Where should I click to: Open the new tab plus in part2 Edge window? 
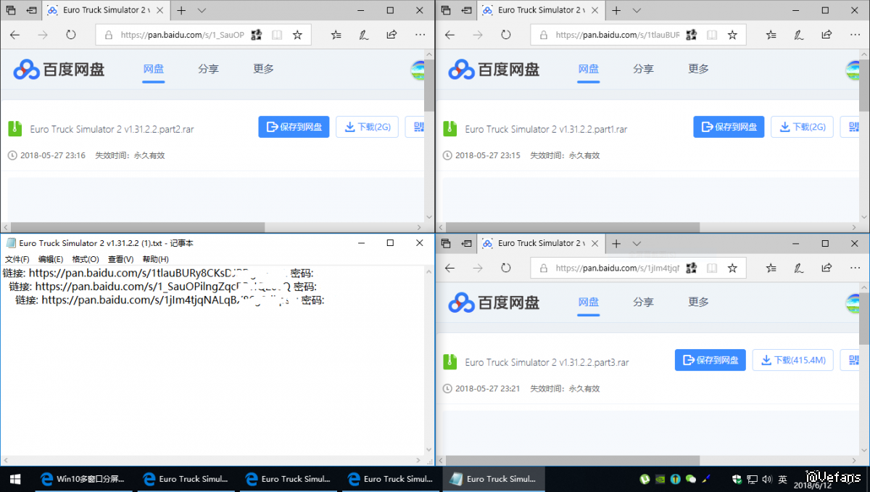point(181,10)
